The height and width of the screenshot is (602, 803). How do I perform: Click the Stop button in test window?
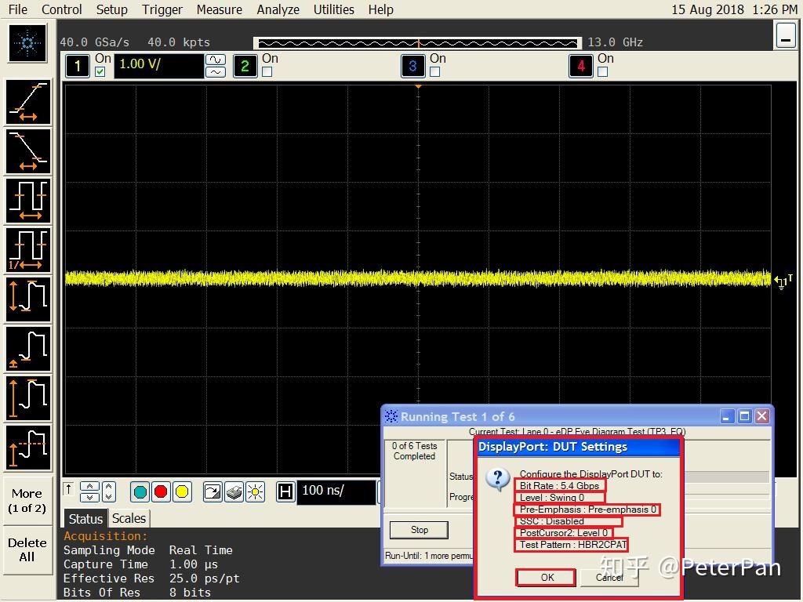click(420, 530)
